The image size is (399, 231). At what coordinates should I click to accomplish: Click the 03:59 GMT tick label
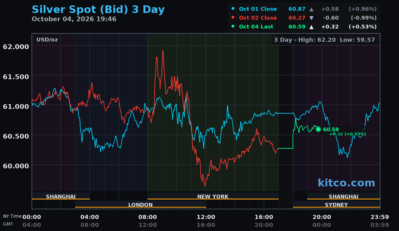380,225
